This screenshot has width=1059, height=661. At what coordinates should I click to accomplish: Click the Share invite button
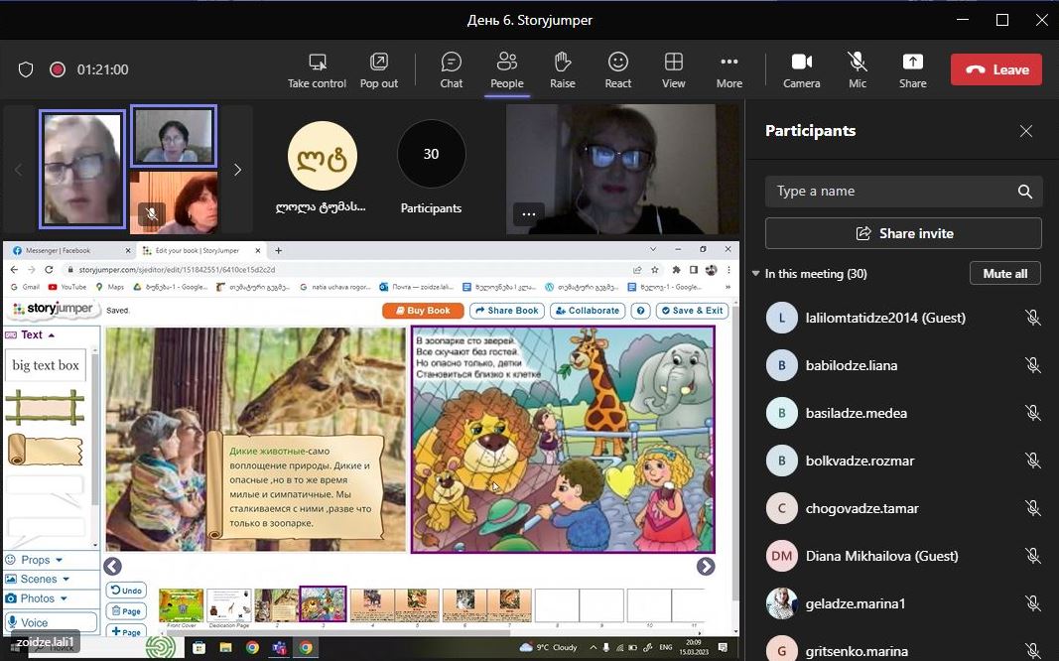tap(903, 233)
